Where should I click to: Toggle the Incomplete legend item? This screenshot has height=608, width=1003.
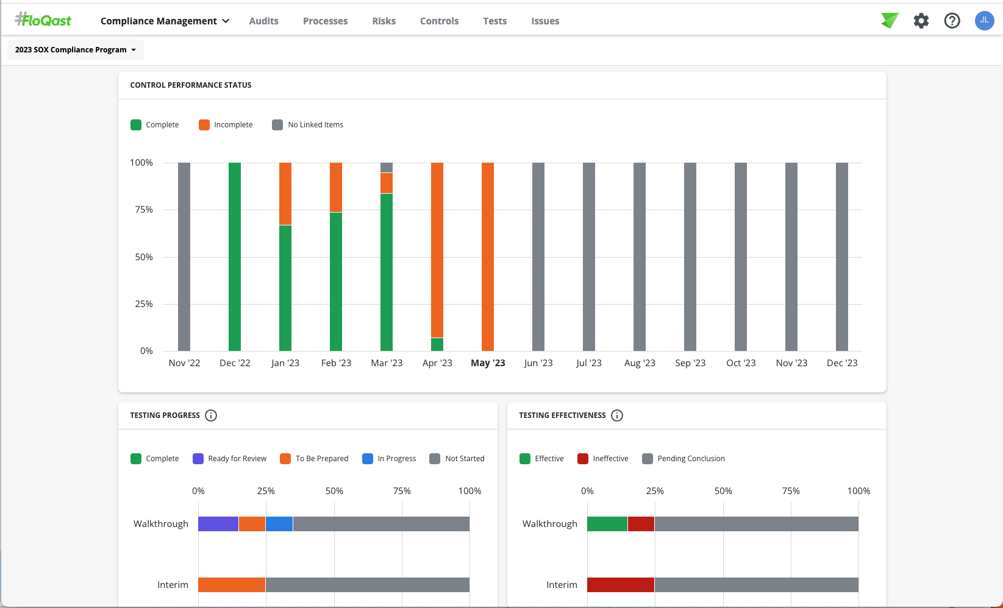coord(226,124)
